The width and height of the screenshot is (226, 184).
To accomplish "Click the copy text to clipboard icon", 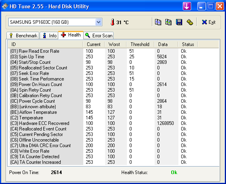I will pos(158,22).
